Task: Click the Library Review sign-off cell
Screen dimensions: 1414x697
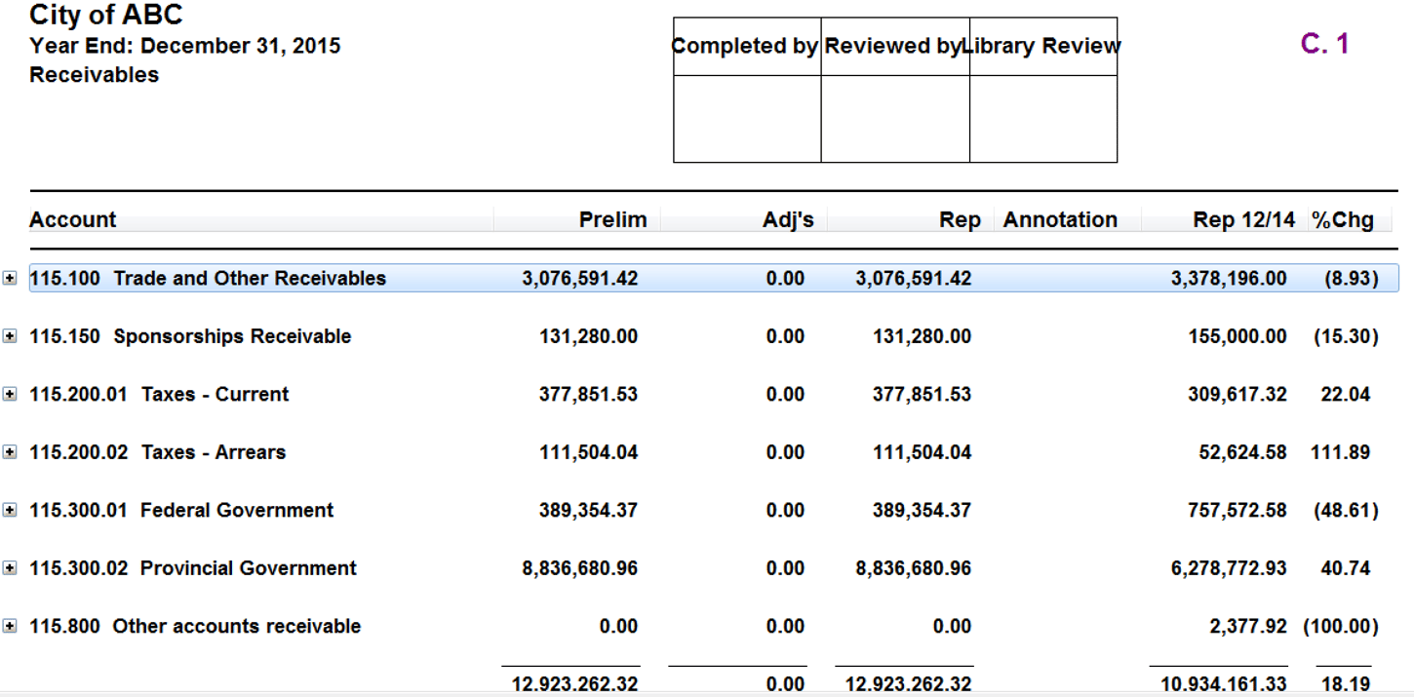Action: pyautogui.click(x=1043, y=117)
